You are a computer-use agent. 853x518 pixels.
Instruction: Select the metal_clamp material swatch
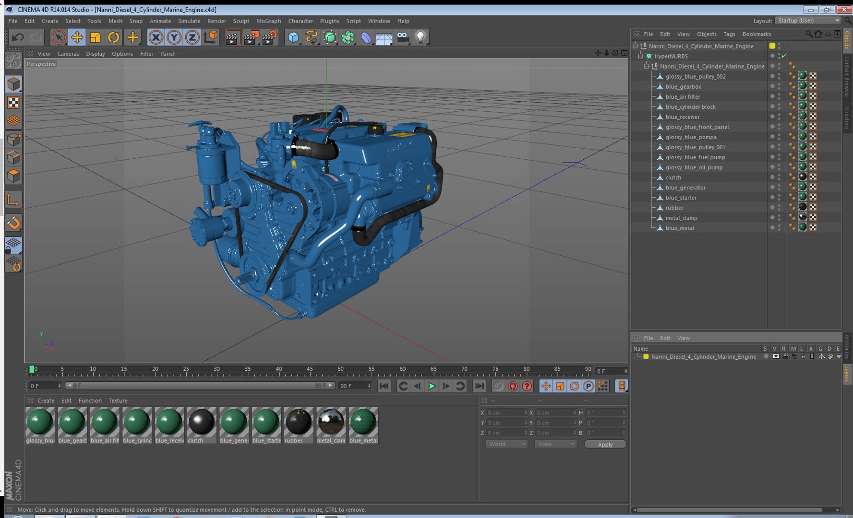click(331, 422)
